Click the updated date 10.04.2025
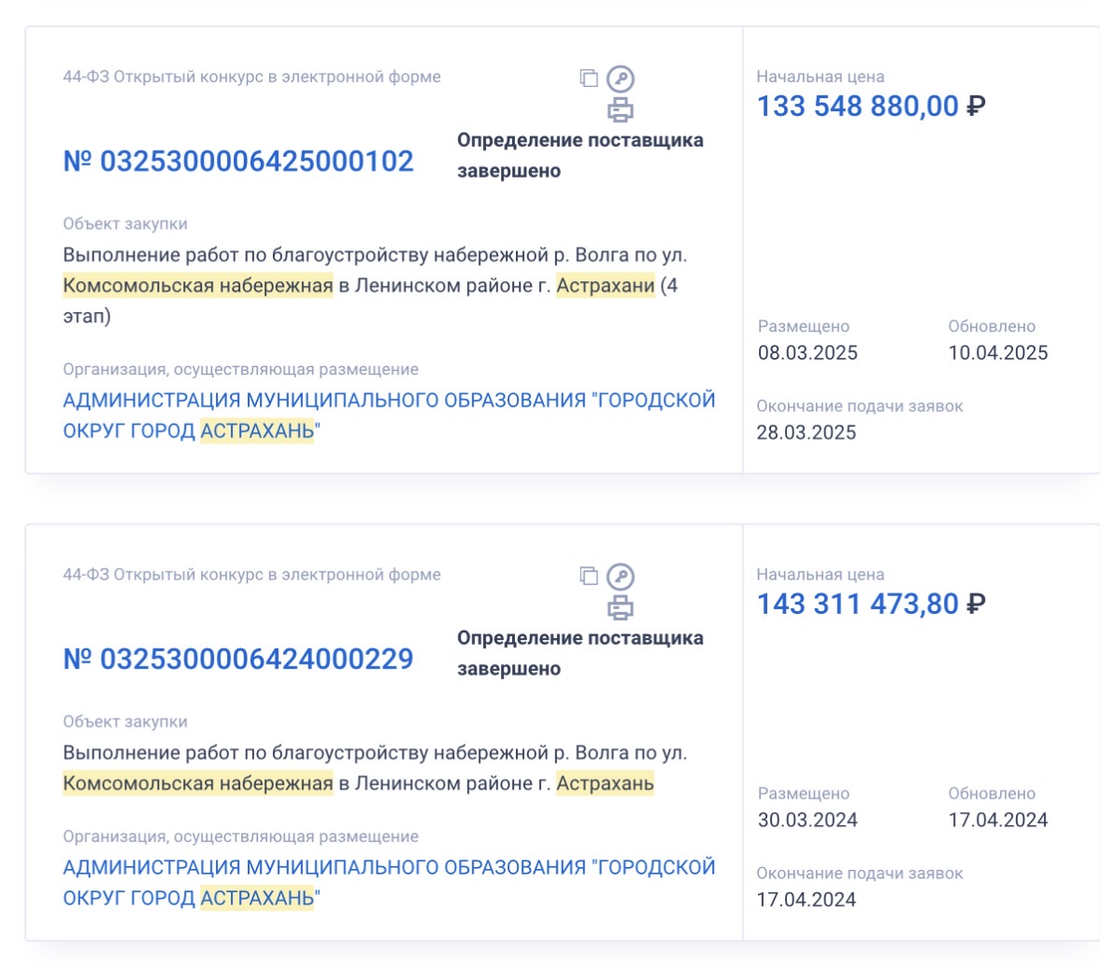 (x=998, y=353)
